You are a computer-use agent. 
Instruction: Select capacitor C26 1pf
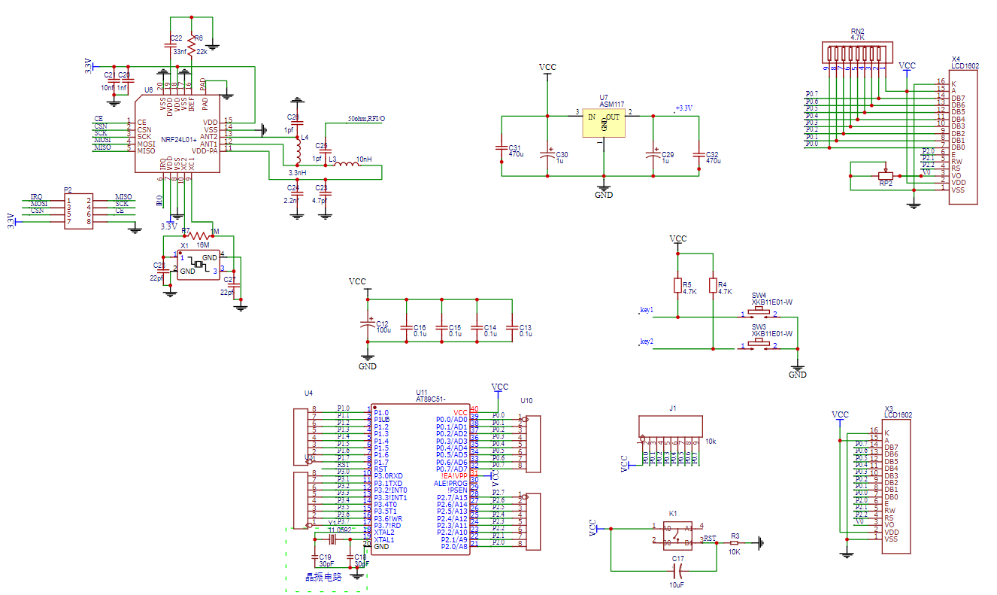pos(297,123)
